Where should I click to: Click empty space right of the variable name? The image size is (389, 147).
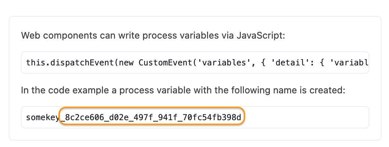(305, 118)
